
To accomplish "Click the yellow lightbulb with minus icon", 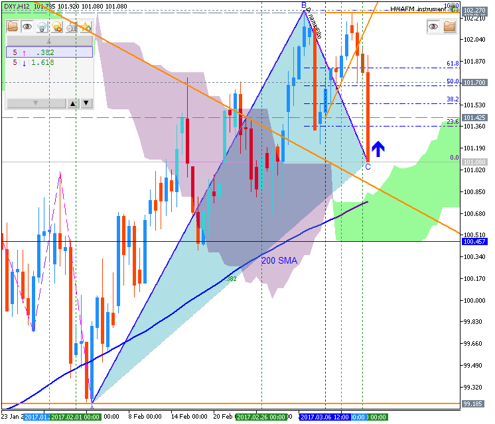I will 56,26.
